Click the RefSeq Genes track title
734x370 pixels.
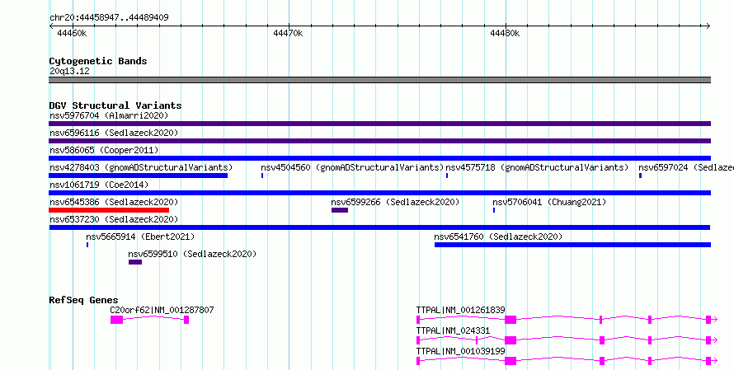[83, 300]
